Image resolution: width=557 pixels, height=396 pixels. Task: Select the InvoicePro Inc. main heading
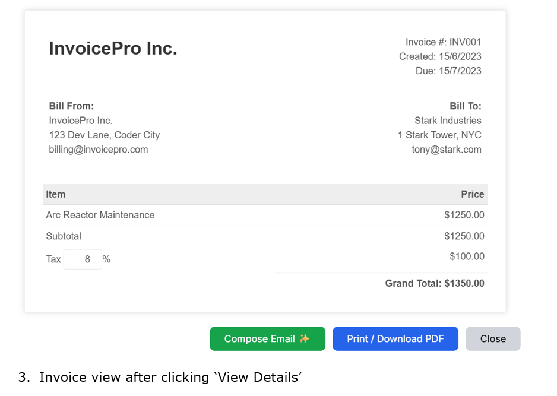[x=113, y=49]
